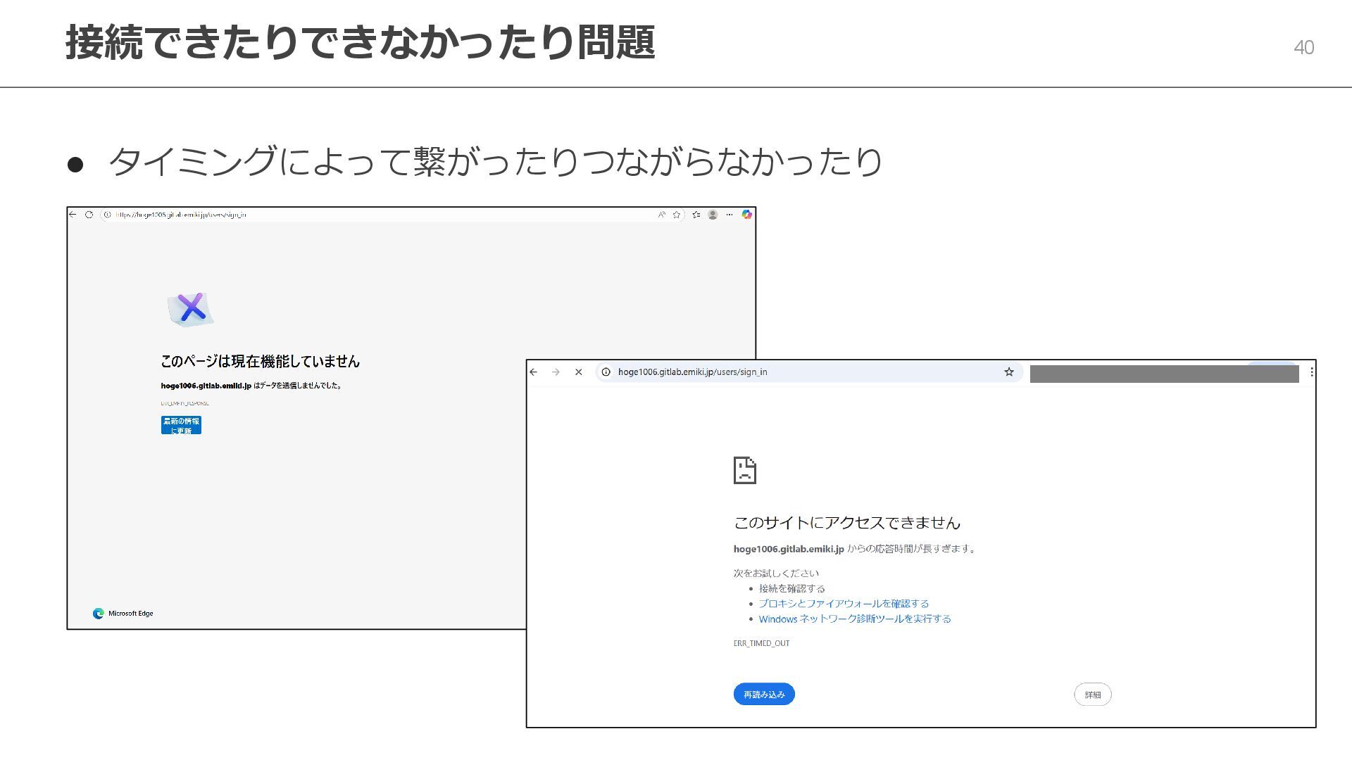The height and width of the screenshot is (760, 1352).
Task: Click the Chrome back arrow
Action: click(534, 372)
